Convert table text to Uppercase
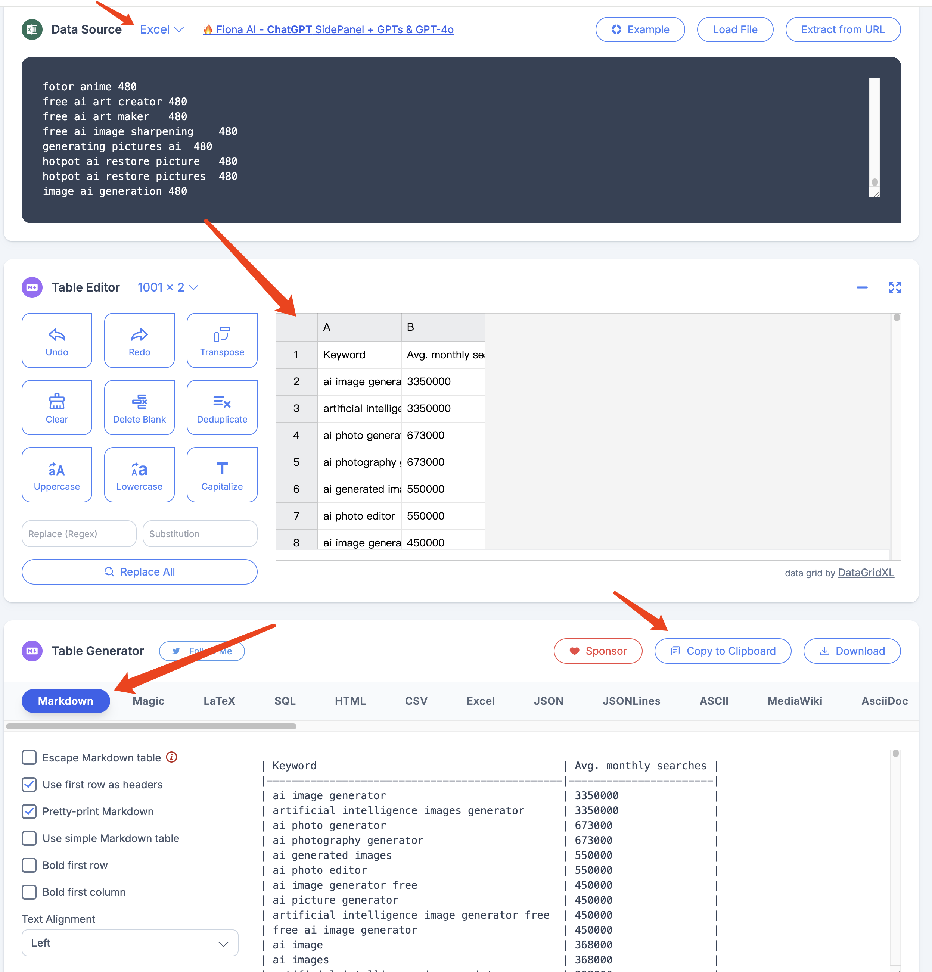 [x=57, y=474]
